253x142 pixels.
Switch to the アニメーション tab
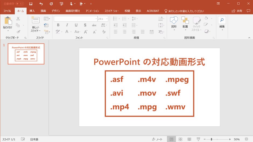[x=92, y=11]
